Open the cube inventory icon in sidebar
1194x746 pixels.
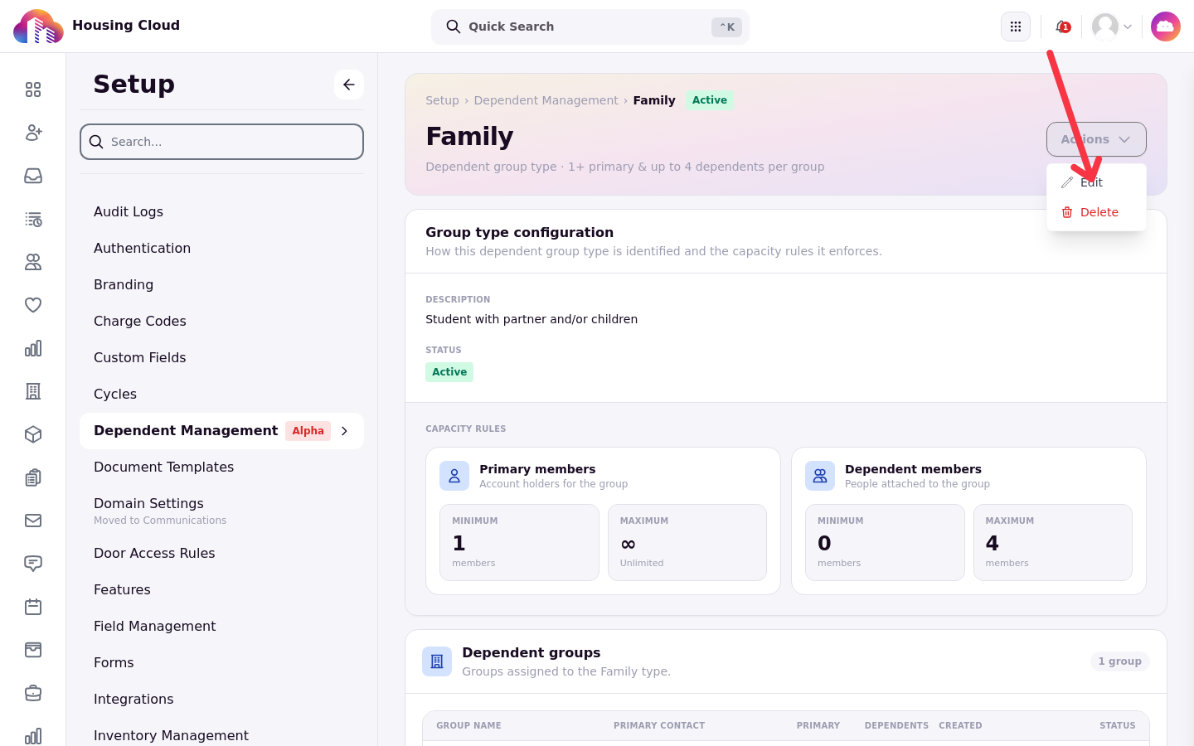tap(33, 434)
